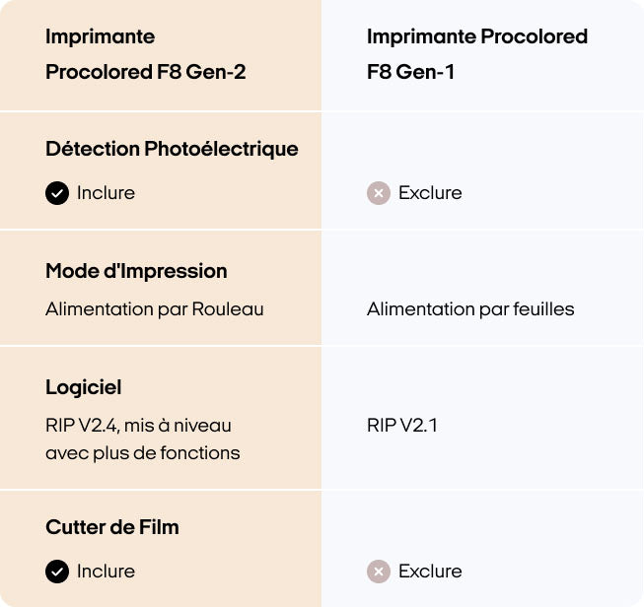Click Inclure label under Détection Photoélectrique

[x=106, y=193]
